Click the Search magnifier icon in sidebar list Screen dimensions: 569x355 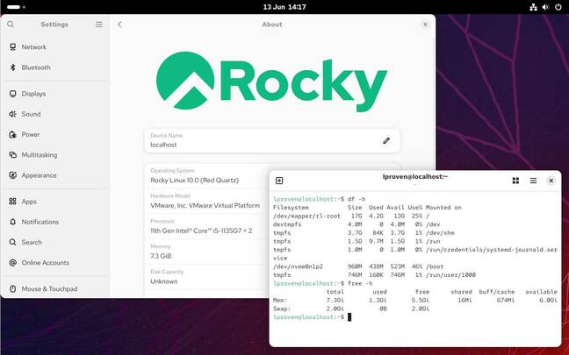[x=12, y=242]
